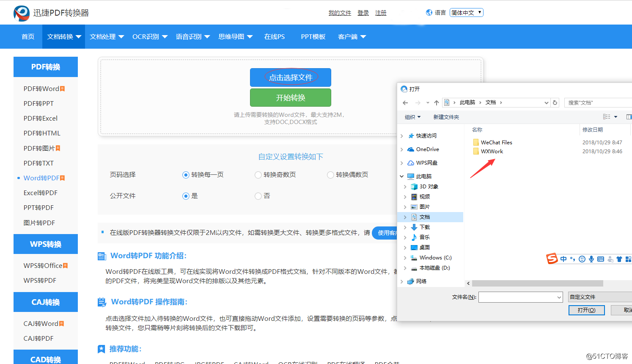Viewport: 632px width, 364px height.
Task: Sort by the 修改日期 column header
Action: coord(593,130)
